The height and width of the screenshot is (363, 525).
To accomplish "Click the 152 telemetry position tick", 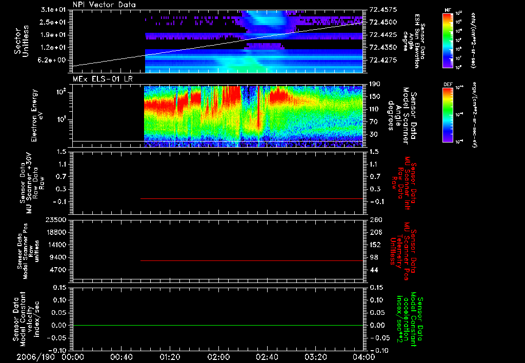I will point(375,245).
